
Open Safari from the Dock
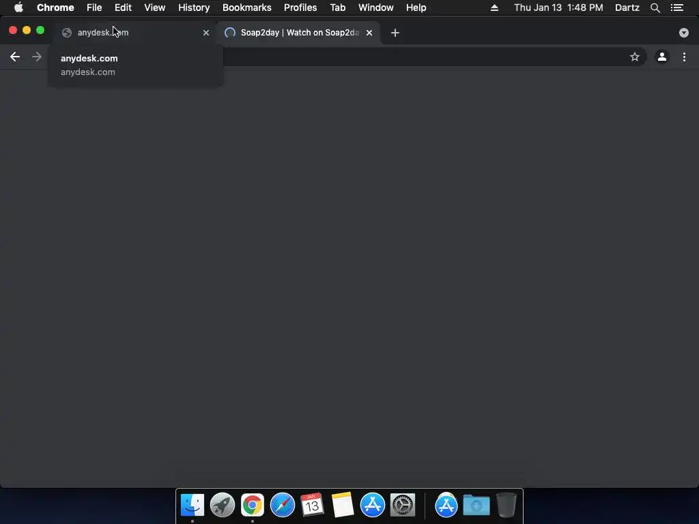(x=283, y=505)
